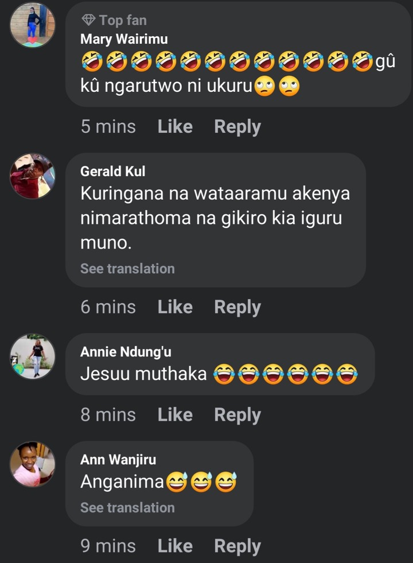This screenshot has height=563, width=413.
Task: Open Mary Wairimu's profile picture
Action: (33, 25)
